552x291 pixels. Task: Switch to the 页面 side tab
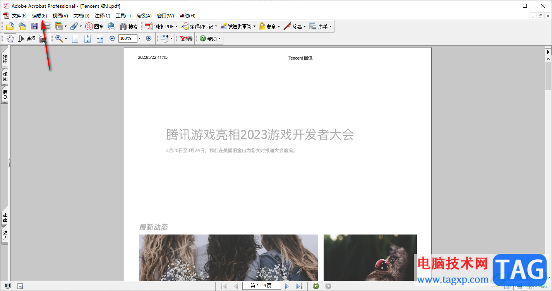[x=5, y=95]
